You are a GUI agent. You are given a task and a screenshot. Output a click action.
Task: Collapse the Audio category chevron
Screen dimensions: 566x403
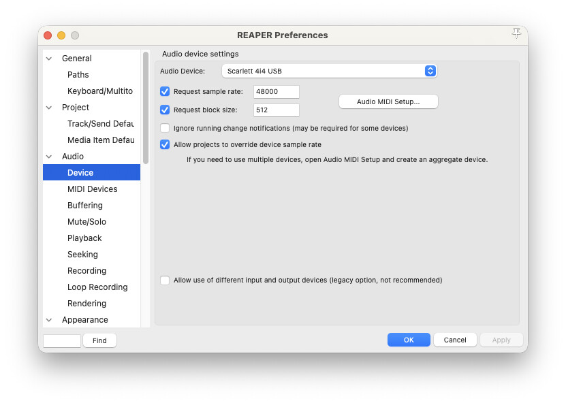(x=49, y=157)
